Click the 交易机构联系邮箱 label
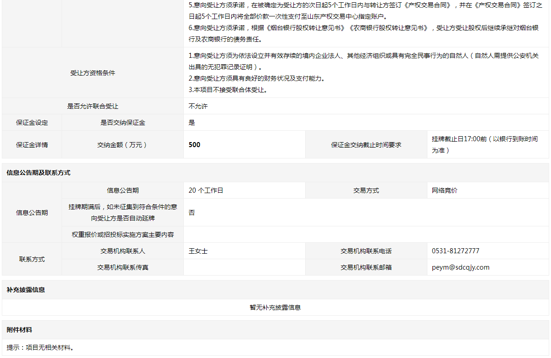 [x=366, y=267]
